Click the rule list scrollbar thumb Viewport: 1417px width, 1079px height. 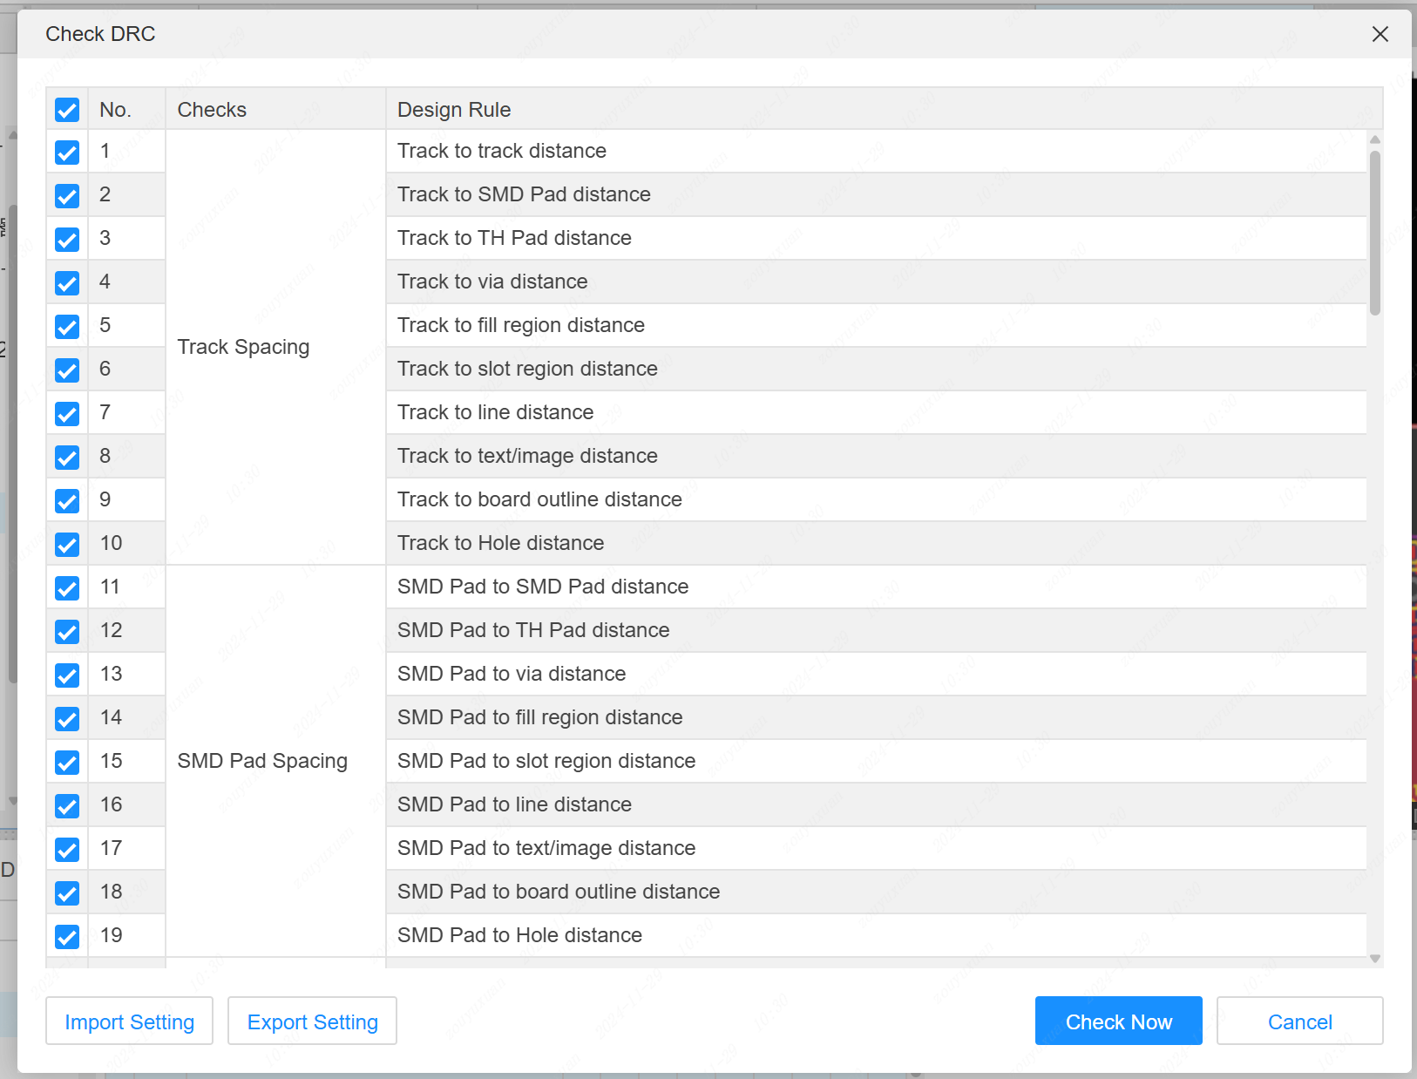click(1375, 232)
